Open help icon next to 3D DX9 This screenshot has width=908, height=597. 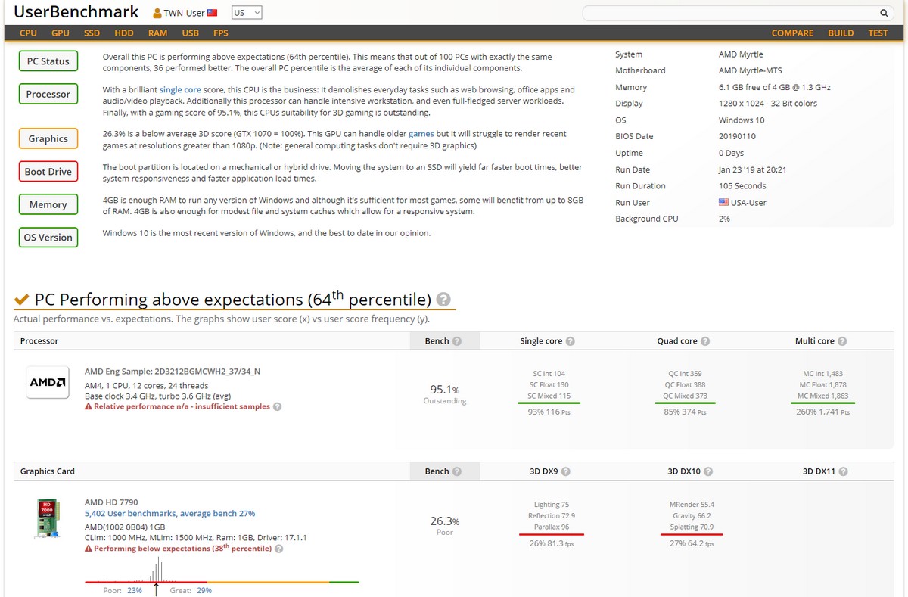(565, 471)
